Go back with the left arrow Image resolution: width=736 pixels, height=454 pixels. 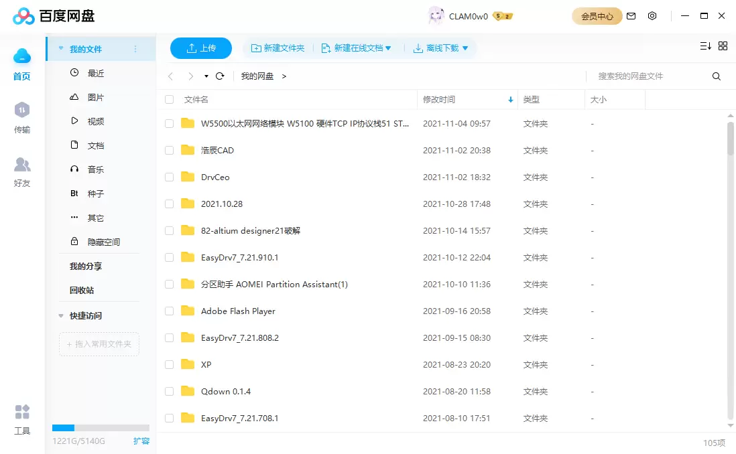[x=170, y=76]
